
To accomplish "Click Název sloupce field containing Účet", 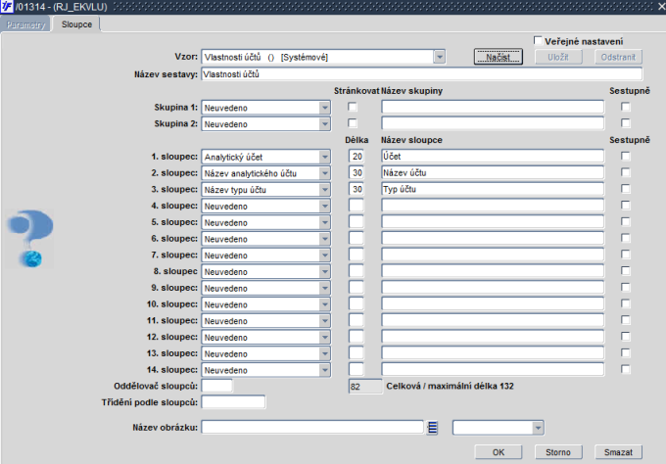I will click(493, 157).
